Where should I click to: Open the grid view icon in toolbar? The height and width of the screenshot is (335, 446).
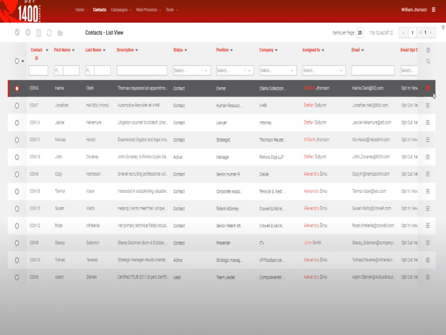click(38, 32)
